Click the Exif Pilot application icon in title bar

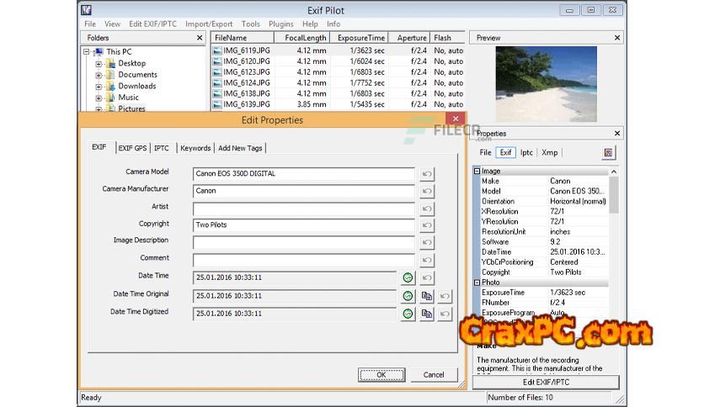coord(88,10)
